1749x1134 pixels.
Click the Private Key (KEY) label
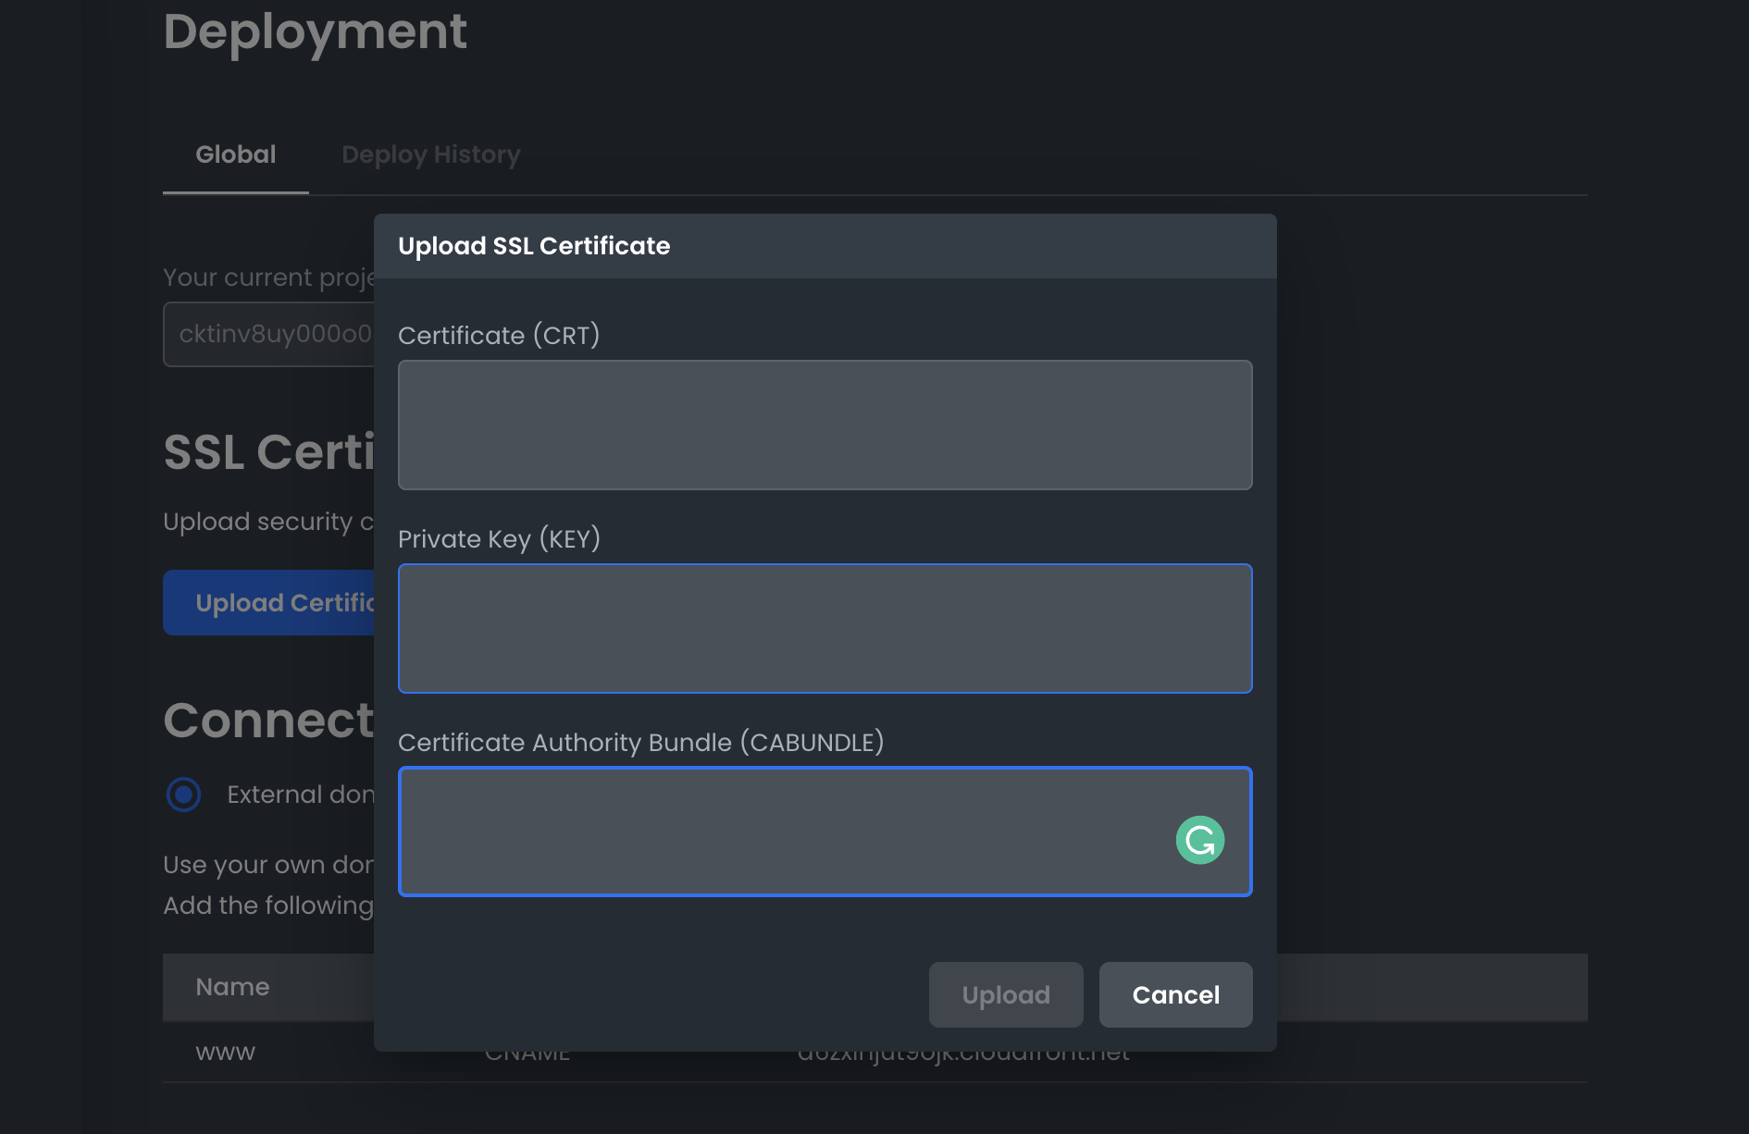tap(499, 538)
